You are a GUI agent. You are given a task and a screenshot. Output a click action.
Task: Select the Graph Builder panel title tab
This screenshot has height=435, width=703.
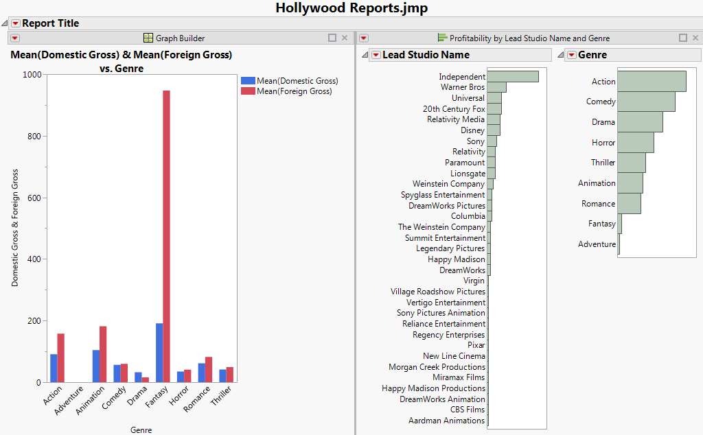tap(180, 38)
